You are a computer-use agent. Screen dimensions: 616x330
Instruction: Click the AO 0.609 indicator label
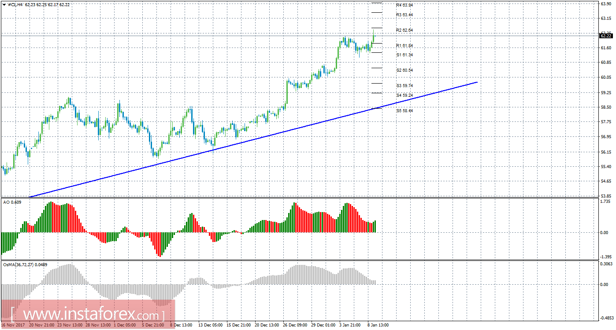(x=12, y=202)
